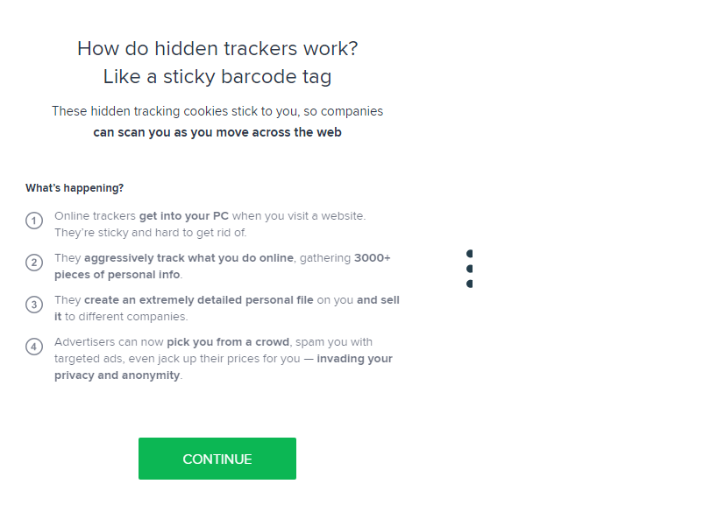This screenshot has width=718, height=512.
Task: Click the bottom dark half-dot indicator
Action: (469, 284)
